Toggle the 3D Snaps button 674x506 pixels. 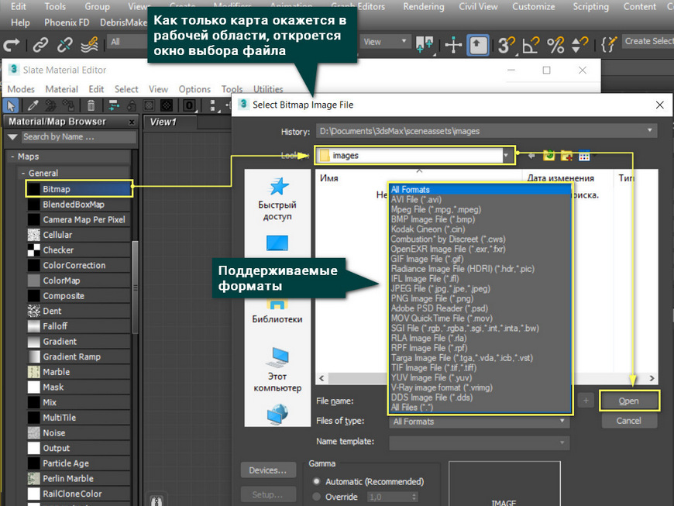pos(507,44)
